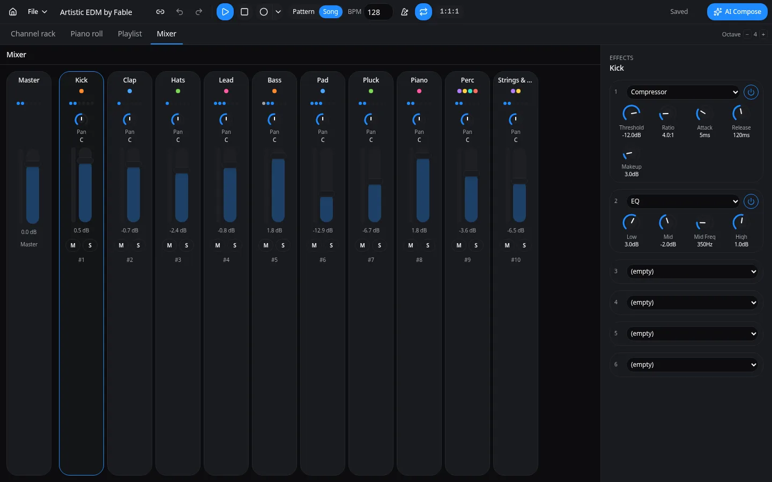Choose an effect for empty slot 4
This screenshot has width=772, height=482.
click(x=692, y=303)
